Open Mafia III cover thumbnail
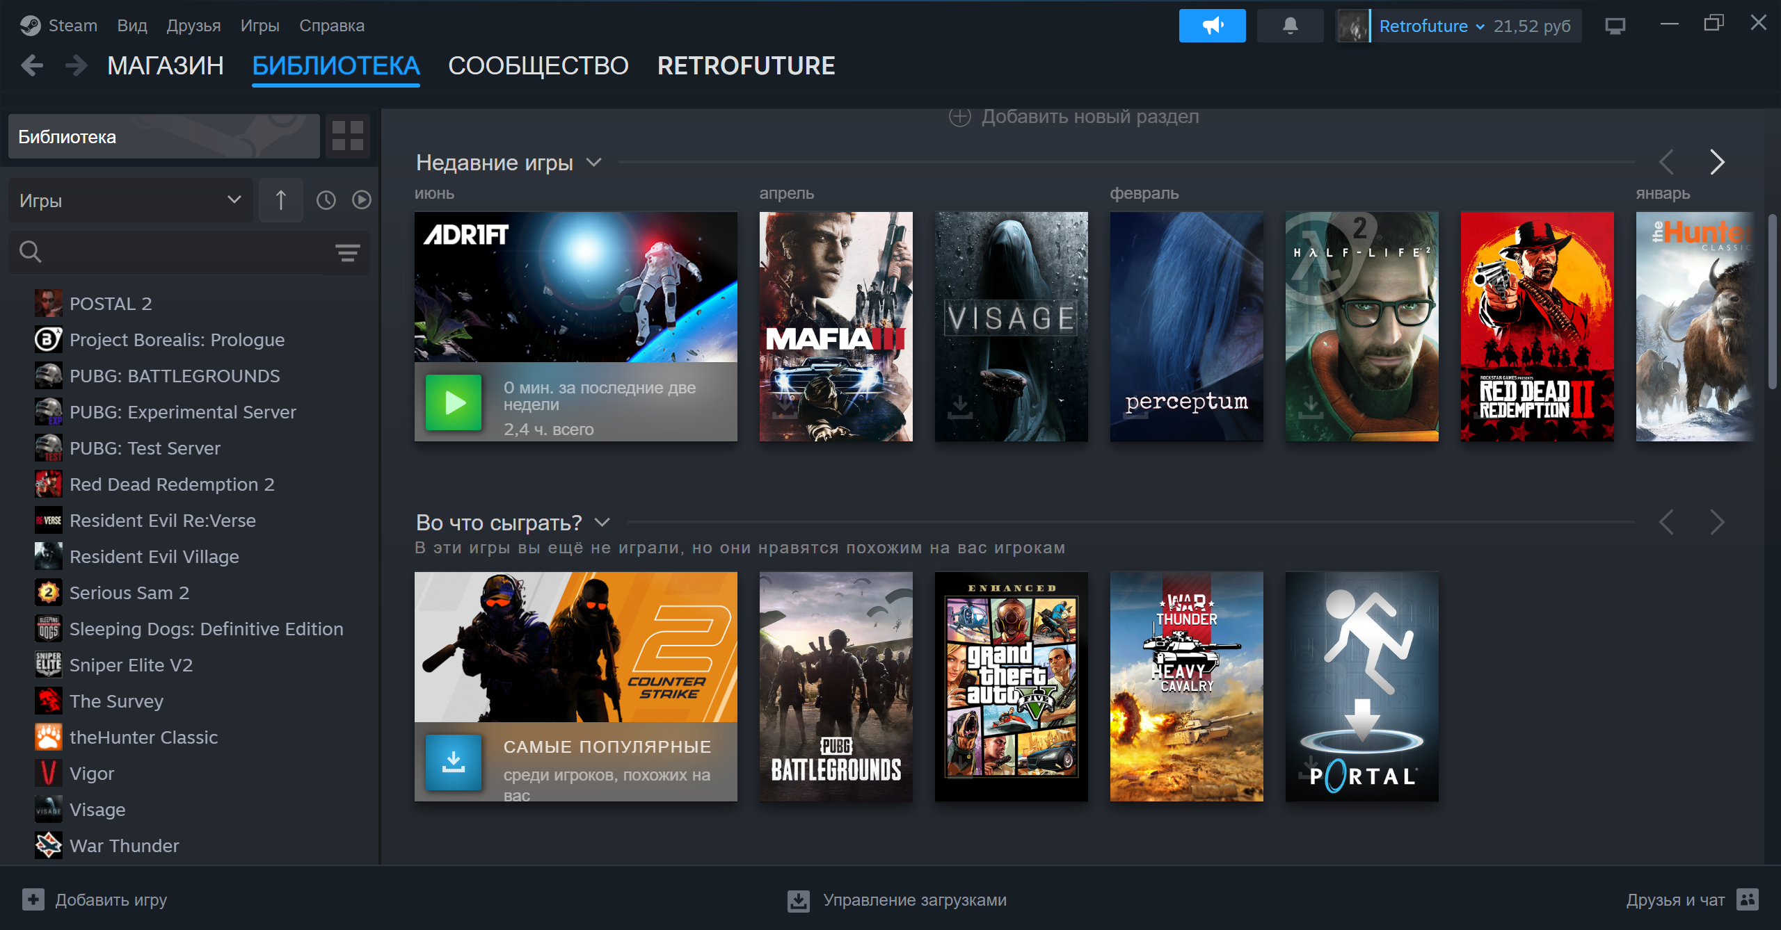Viewport: 1781px width, 930px height. point(836,327)
